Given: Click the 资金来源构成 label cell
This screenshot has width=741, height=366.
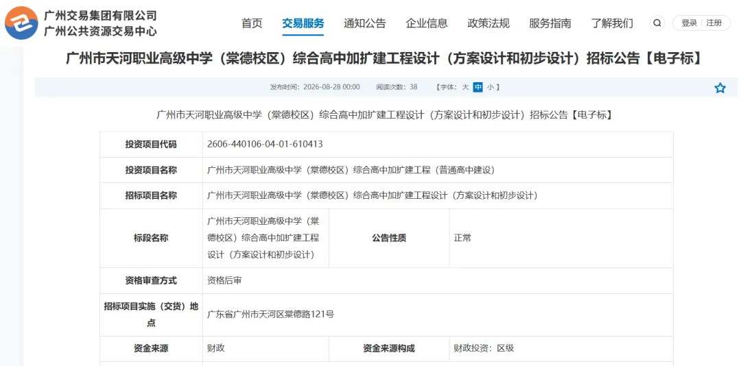Looking at the screenshot, I should tap(389, 349).
